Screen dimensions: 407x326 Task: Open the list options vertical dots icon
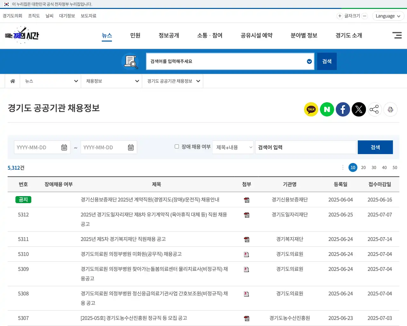click(343, 167)
